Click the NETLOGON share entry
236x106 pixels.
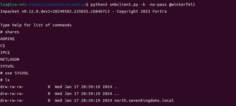tap(10, 59)
